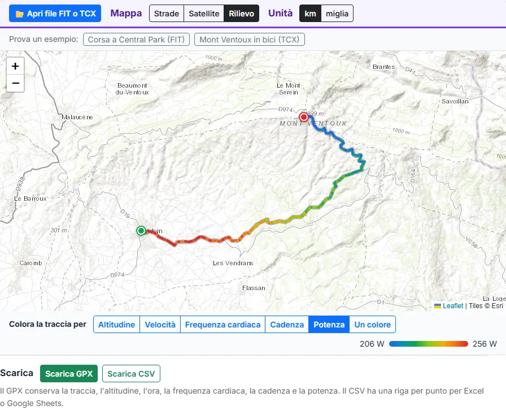The height and width of the screenshot is (410, 506).
Task: Click the Caromb map label
Action: coord(30,263)
